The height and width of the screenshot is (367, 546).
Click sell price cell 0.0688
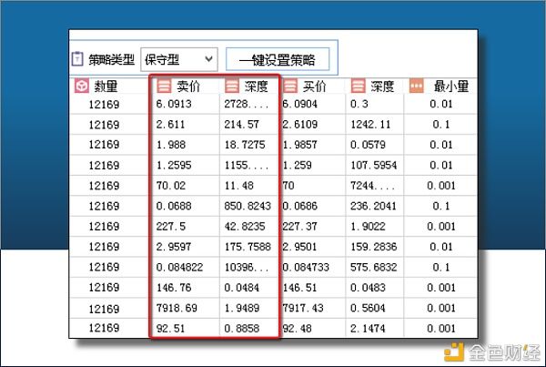tap(174, 206)
